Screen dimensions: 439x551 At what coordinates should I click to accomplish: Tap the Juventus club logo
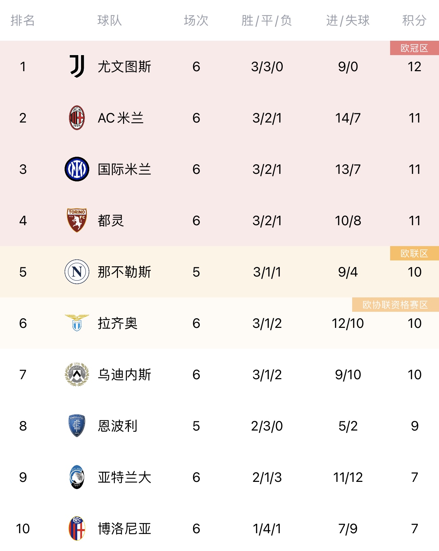[x=77, y=66]
